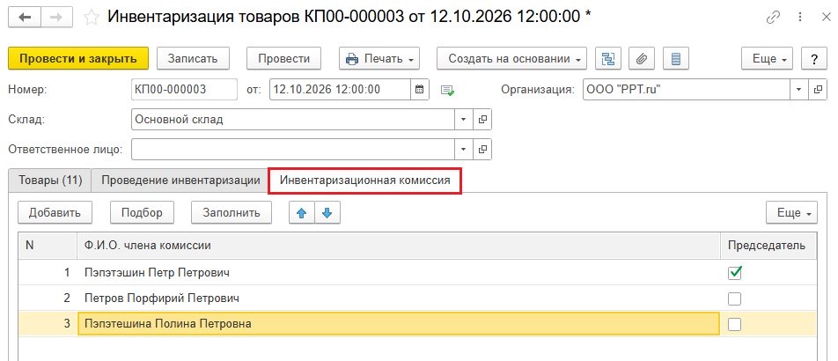Viewport: 838px width, 361px height.
Task: Add document to favorites star
Action: 92,17
